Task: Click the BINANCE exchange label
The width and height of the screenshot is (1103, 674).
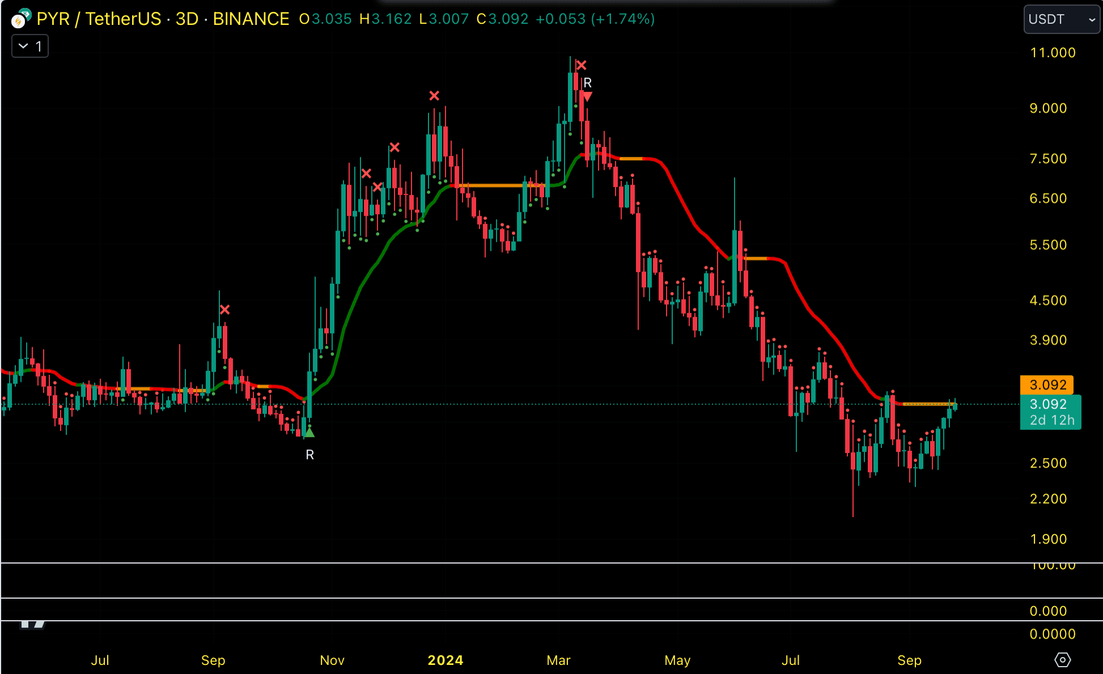Action: point(251,19)
